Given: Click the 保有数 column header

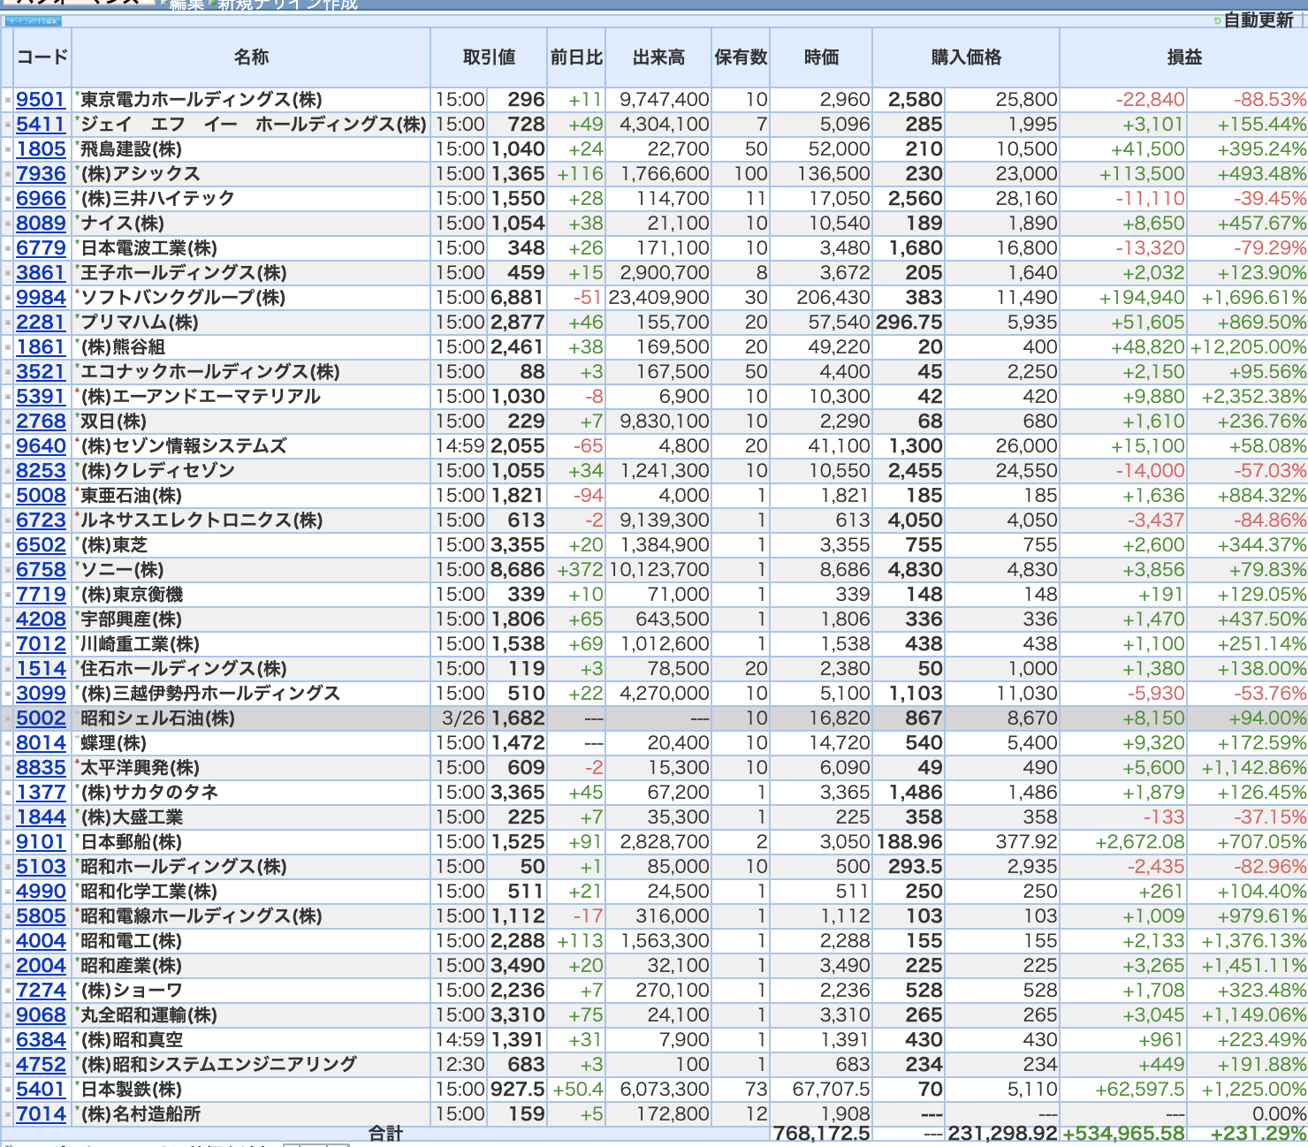Looking at the screenshot, I should (741, 57).
